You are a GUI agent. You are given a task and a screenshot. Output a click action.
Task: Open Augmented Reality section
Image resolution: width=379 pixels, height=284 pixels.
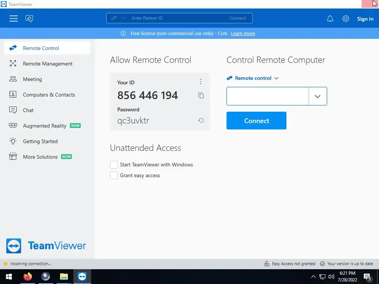[47, 126]
